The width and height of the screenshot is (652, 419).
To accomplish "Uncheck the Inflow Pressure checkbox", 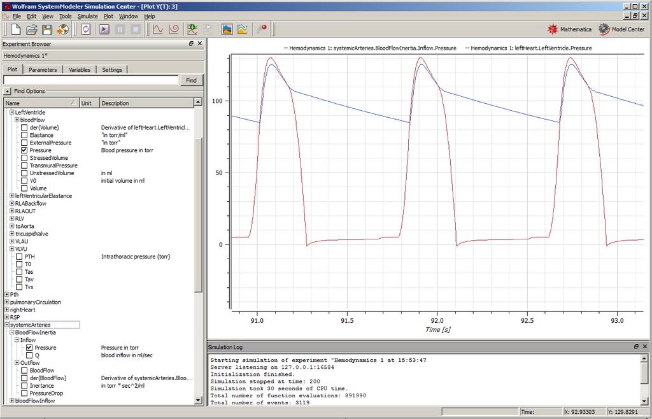I will click(x=29, y=348).
